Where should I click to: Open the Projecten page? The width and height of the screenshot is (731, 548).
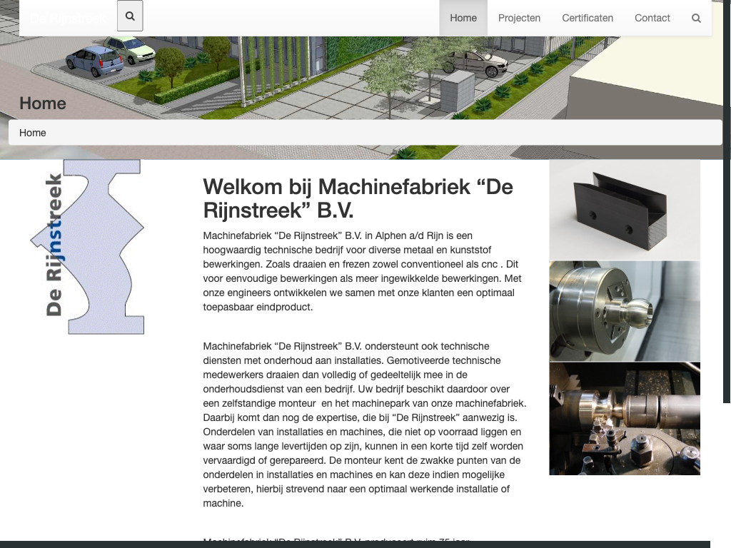tap(519, 18)
